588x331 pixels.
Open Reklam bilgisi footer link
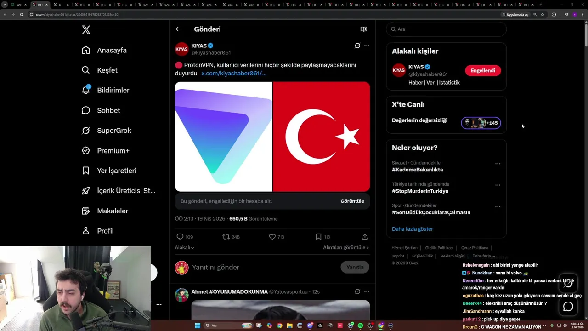coord(452,256)
